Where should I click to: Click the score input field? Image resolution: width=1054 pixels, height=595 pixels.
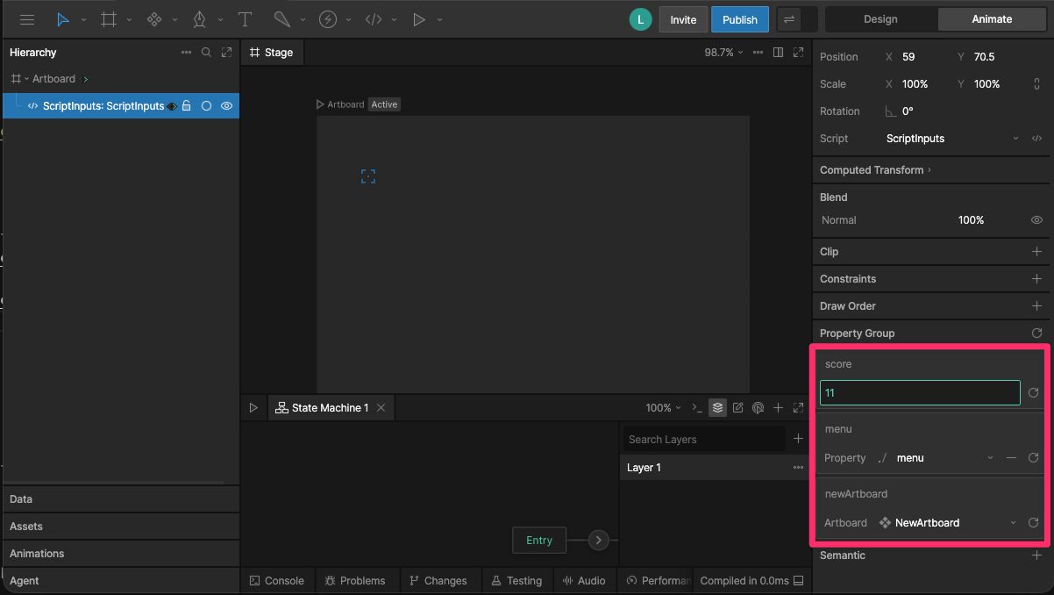920,393
